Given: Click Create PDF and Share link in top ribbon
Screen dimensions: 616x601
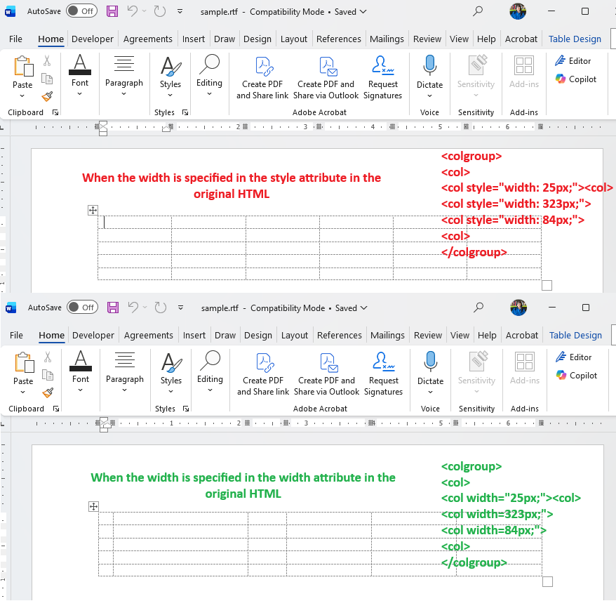Looking at the screenshot, I should click(262, 77).
